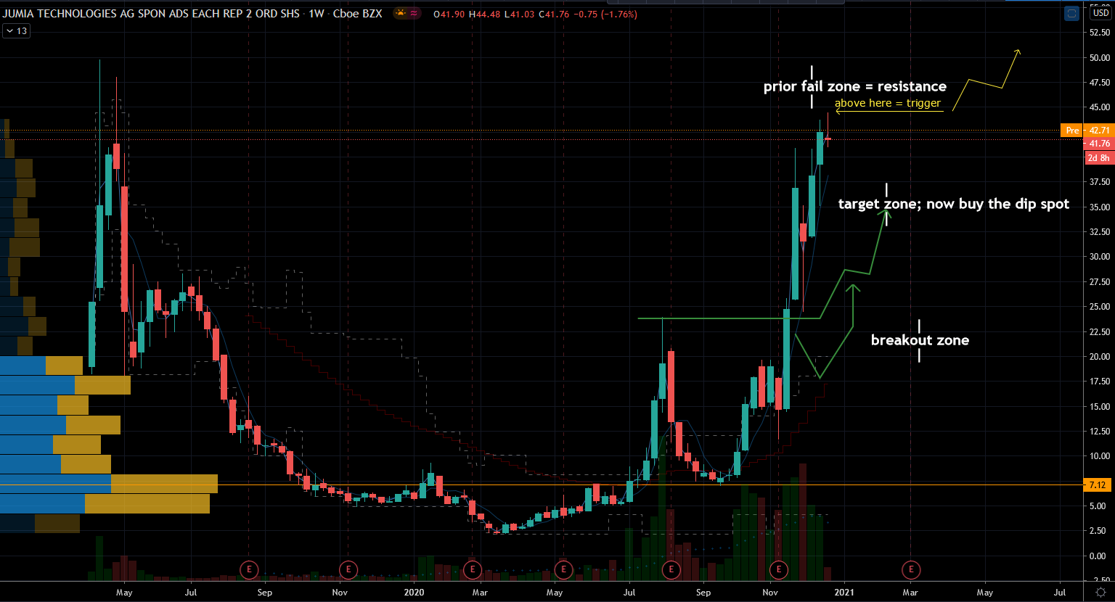Select the 'target zone; now buy the dip spot' text
Image resolution: width=1115 pixels, height=602 pixels.
pyautogui.click(x=954, y=204)
